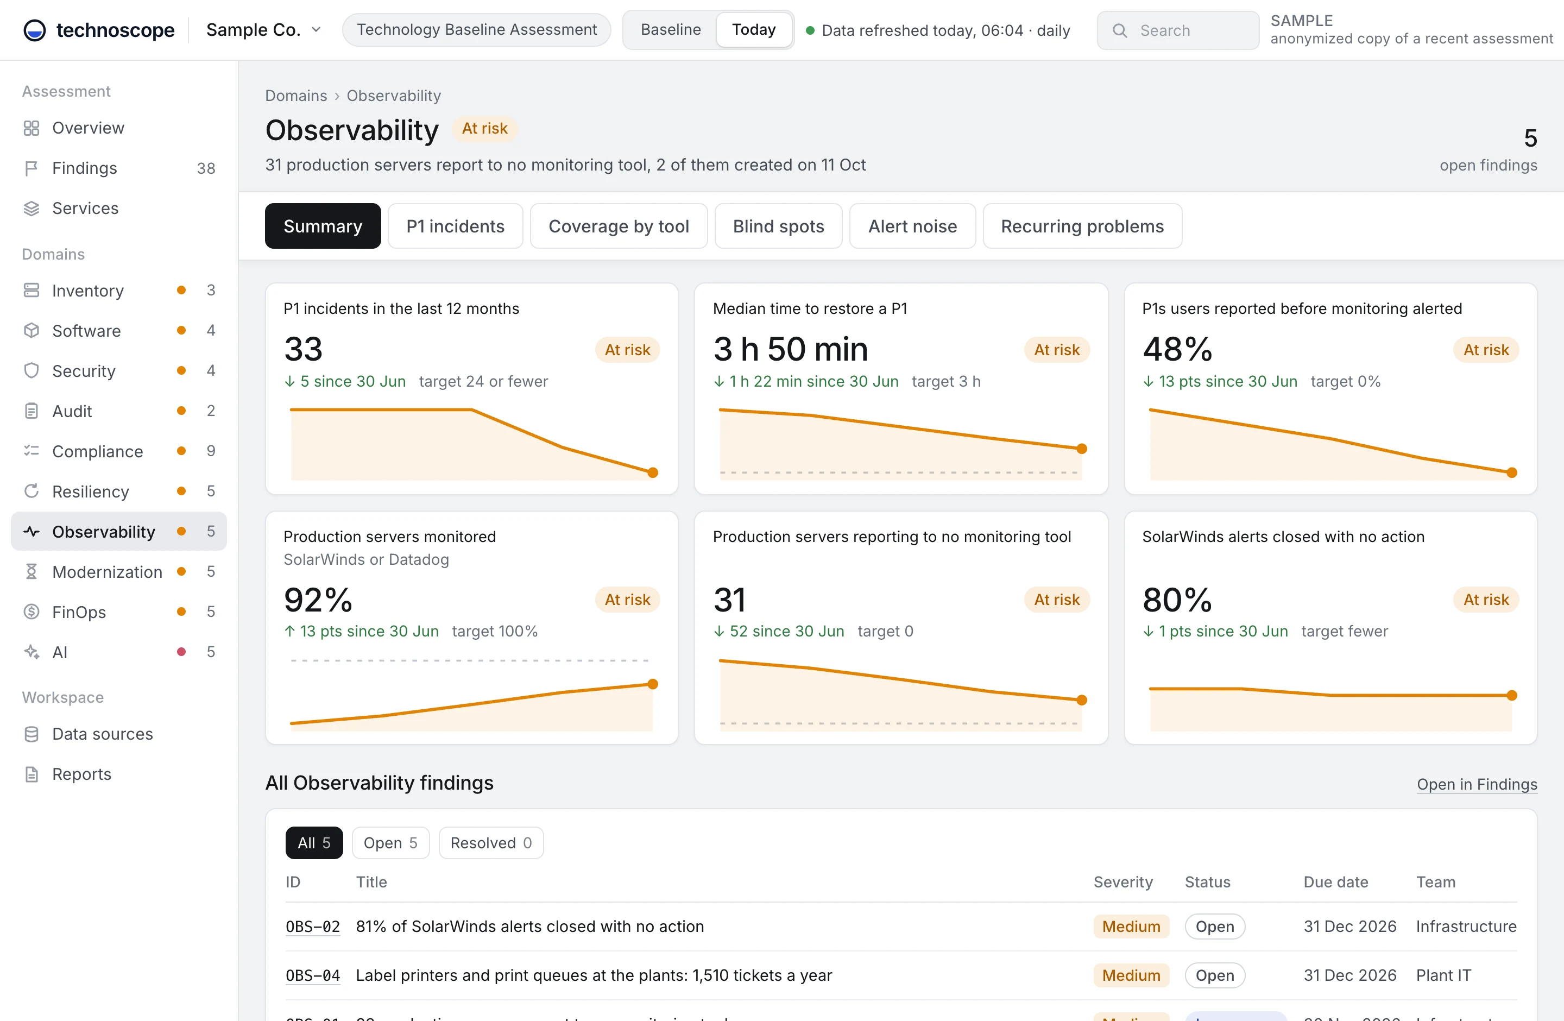The height and width of the screenshot is (1021, 1564).
Task: Click the Medium severity badge for OBS-04
Action: click(1131, 976)
